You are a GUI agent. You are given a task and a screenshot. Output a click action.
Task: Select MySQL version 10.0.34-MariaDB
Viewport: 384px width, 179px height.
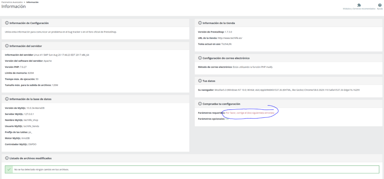(35, 108)
